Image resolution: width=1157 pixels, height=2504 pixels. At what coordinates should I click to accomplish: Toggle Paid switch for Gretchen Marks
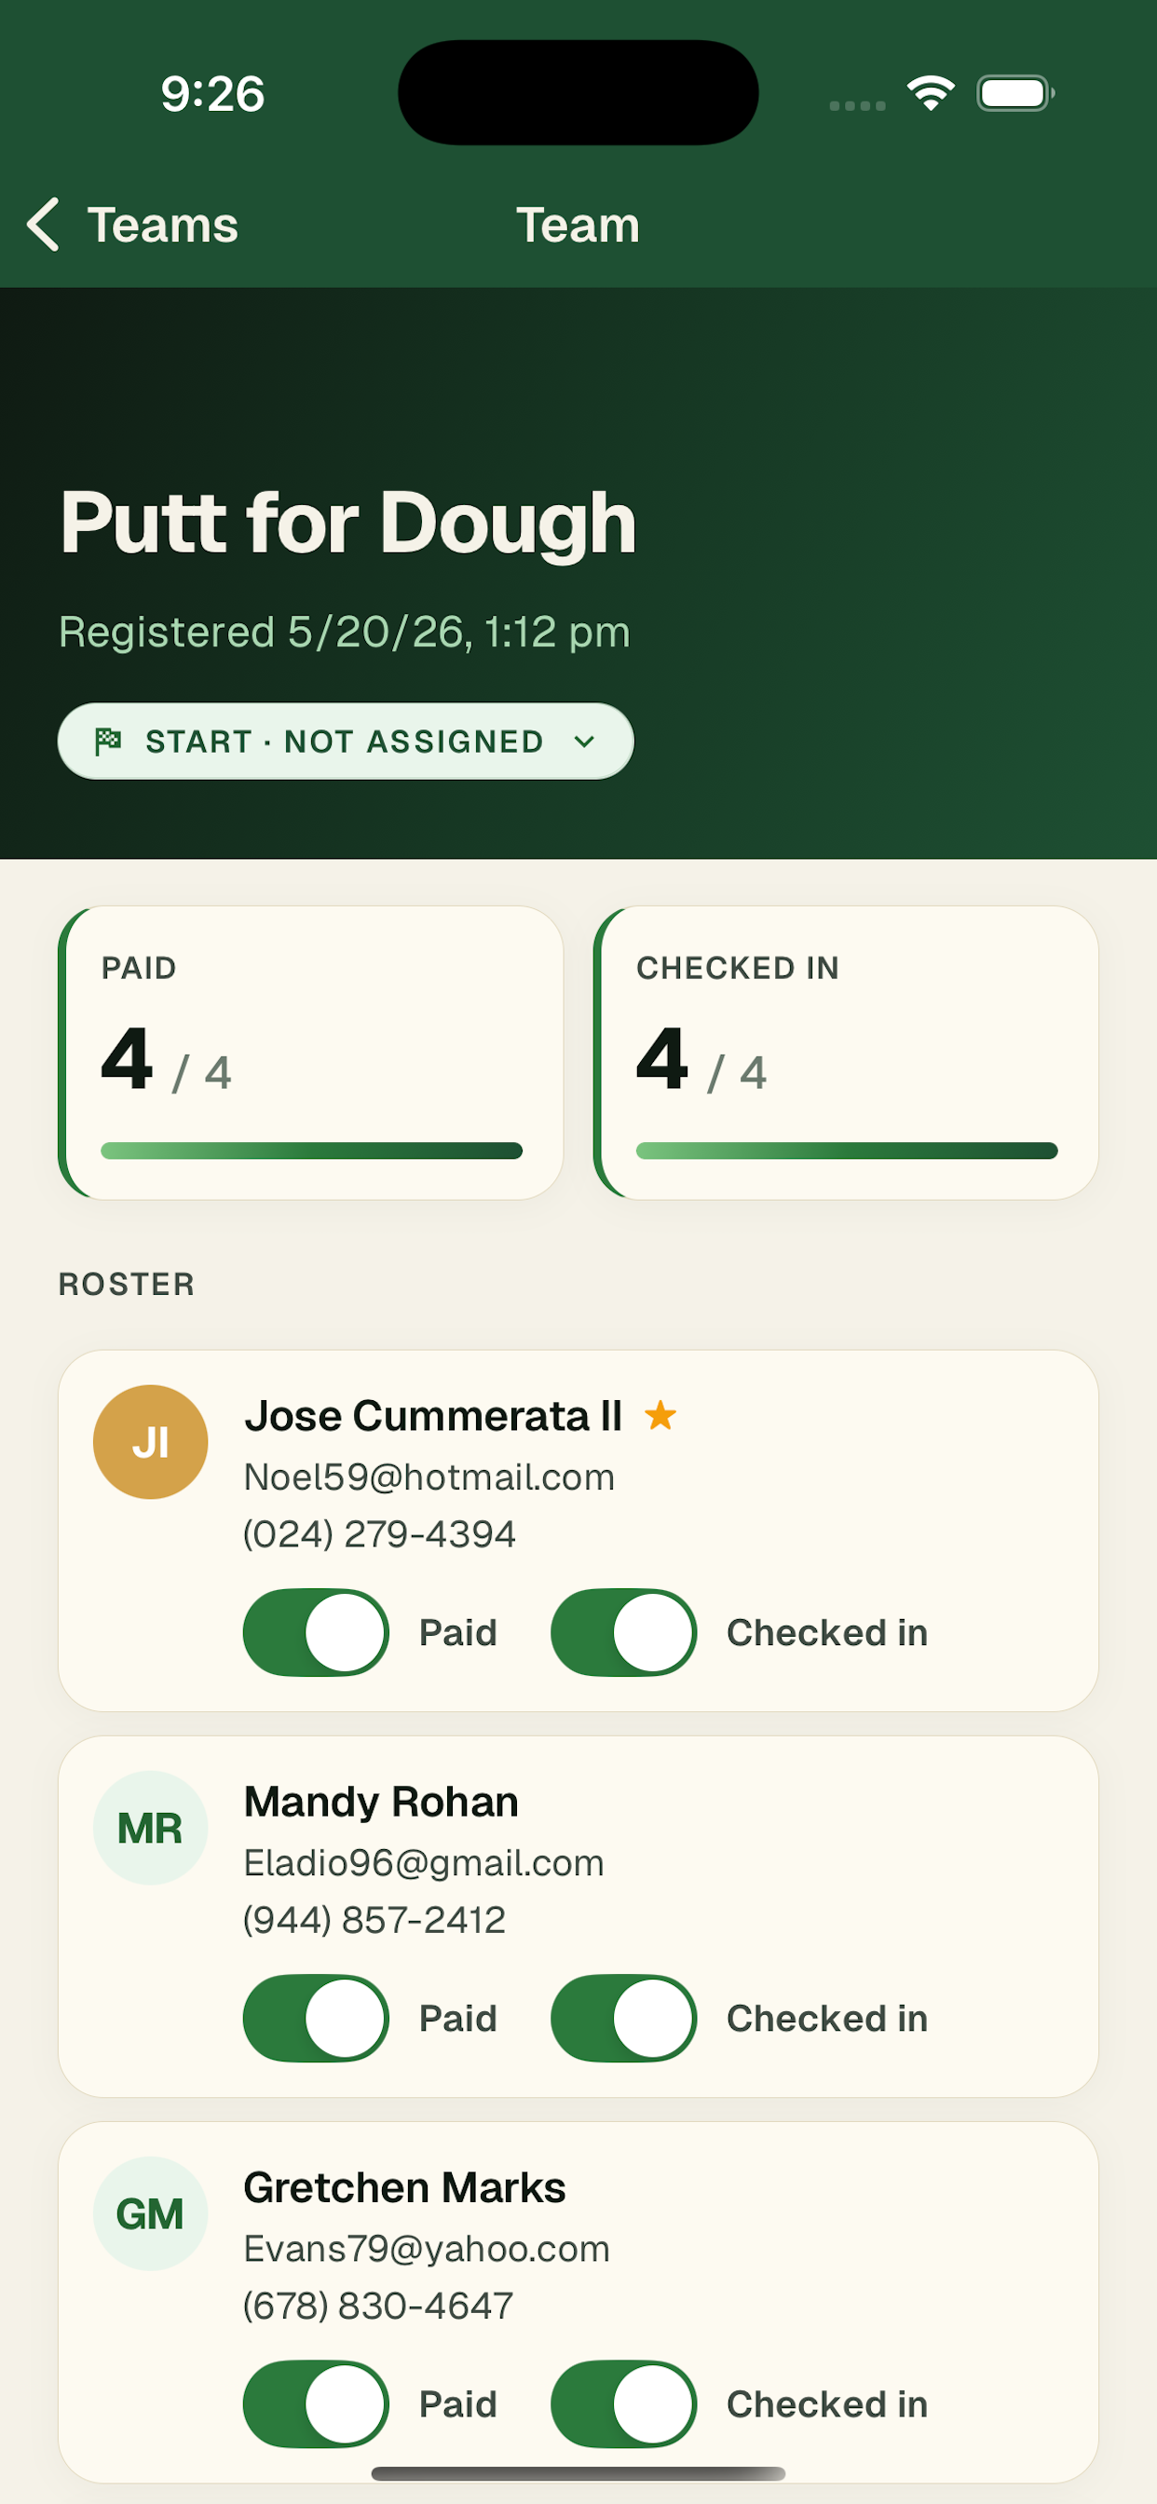(x=316, y=2404)
